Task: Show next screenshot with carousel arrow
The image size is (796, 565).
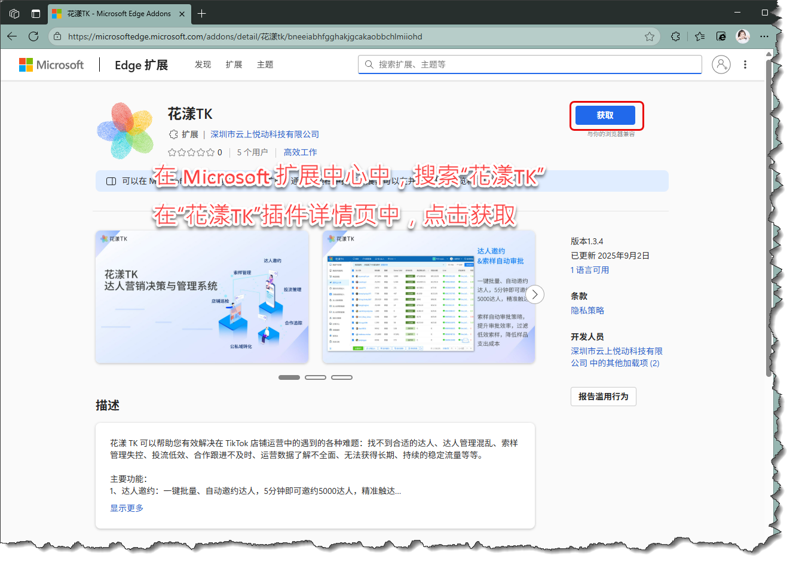Action: [535, 294]
